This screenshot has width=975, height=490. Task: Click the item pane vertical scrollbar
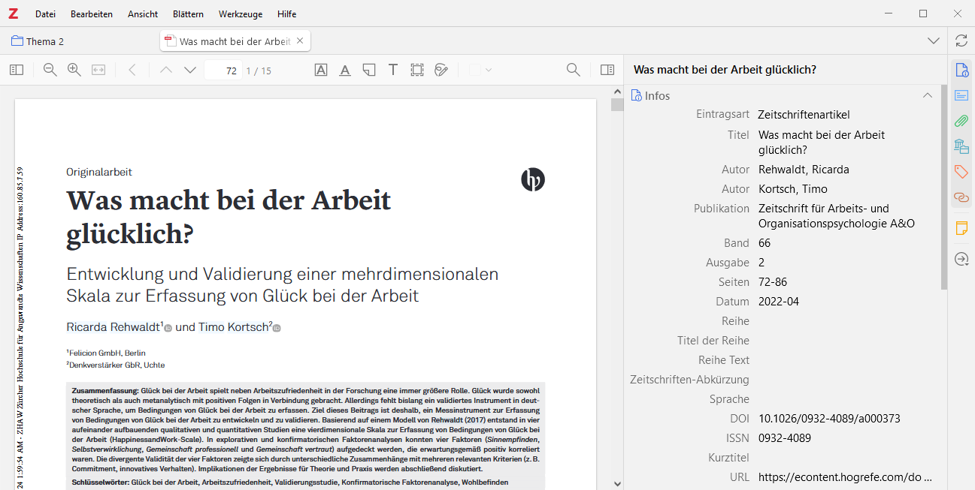click(x=944, y=188)
